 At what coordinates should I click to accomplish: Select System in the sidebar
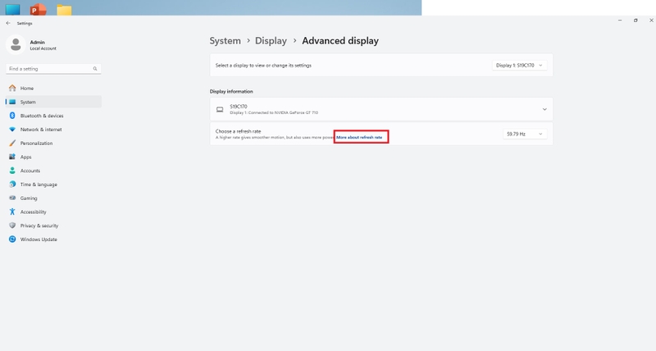(x=53, y=102)
